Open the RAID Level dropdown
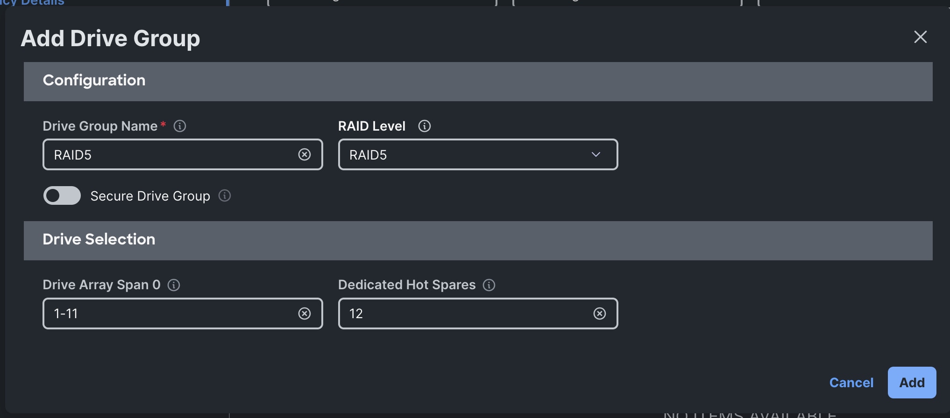This screenshot has width=950, height=418. point(596,154)
